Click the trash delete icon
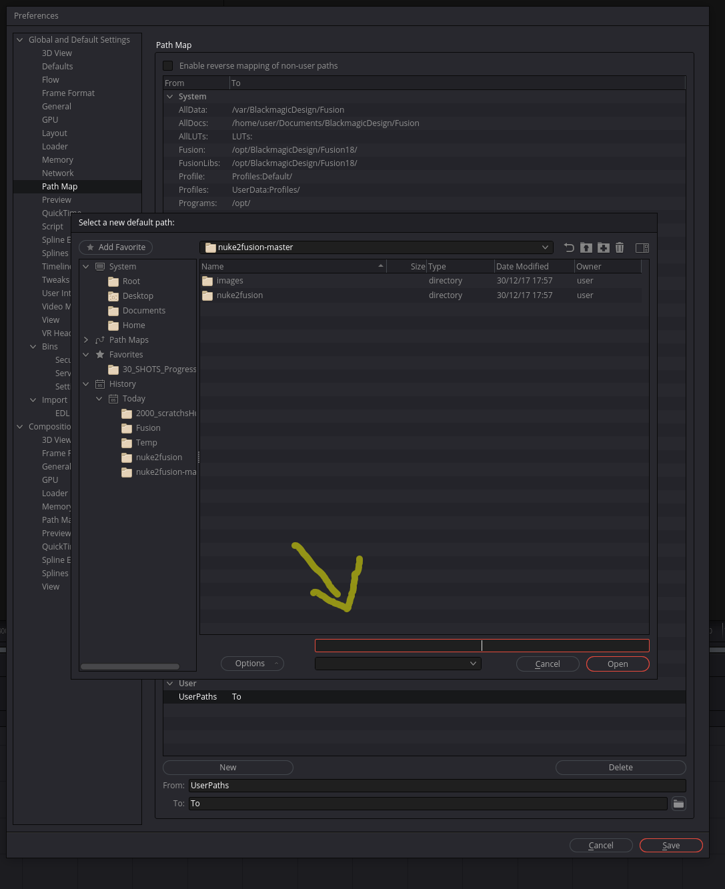Viewport: 725px width, 889px height. (620, 247)
